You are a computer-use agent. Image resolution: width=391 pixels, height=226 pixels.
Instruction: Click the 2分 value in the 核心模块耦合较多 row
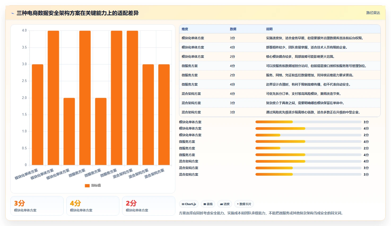click(x=232, y=57)
